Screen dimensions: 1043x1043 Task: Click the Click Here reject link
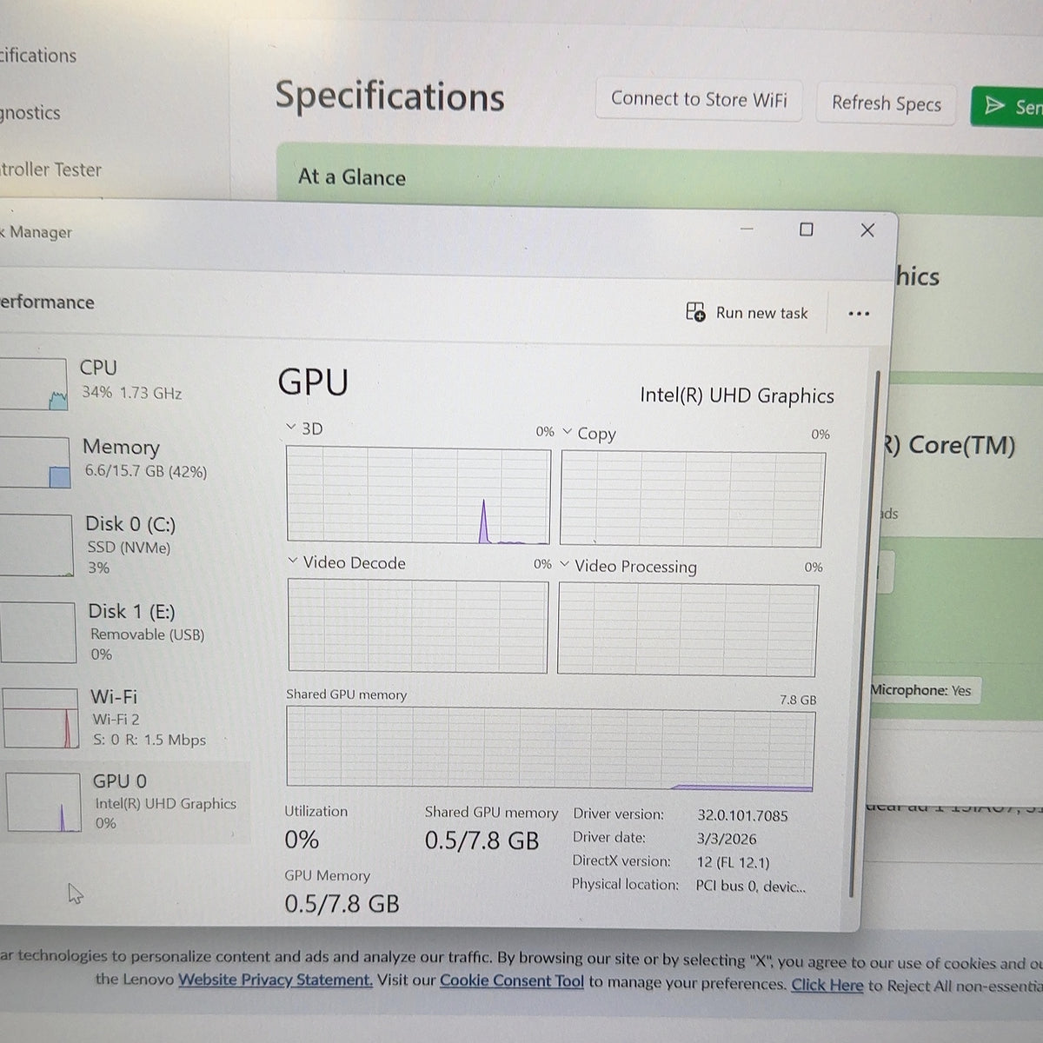[827, 985]
